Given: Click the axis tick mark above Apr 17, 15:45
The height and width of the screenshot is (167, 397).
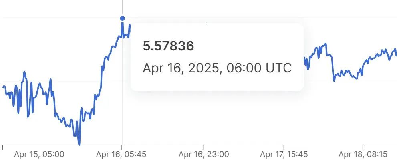Looking at the screenshot, I should [284, 147].
